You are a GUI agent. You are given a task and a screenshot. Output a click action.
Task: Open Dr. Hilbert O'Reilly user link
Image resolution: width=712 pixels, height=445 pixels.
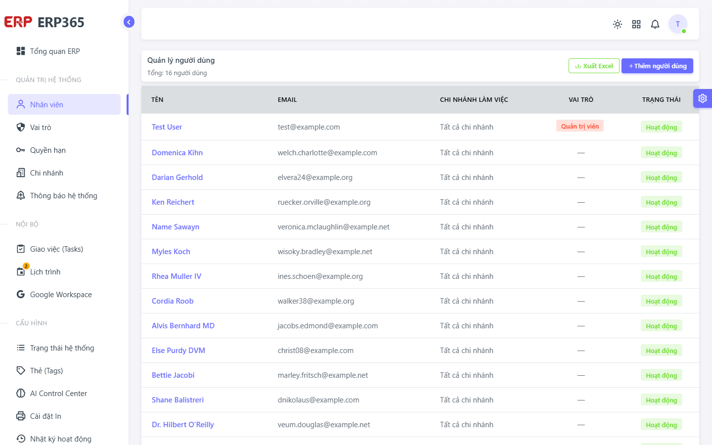183,425
